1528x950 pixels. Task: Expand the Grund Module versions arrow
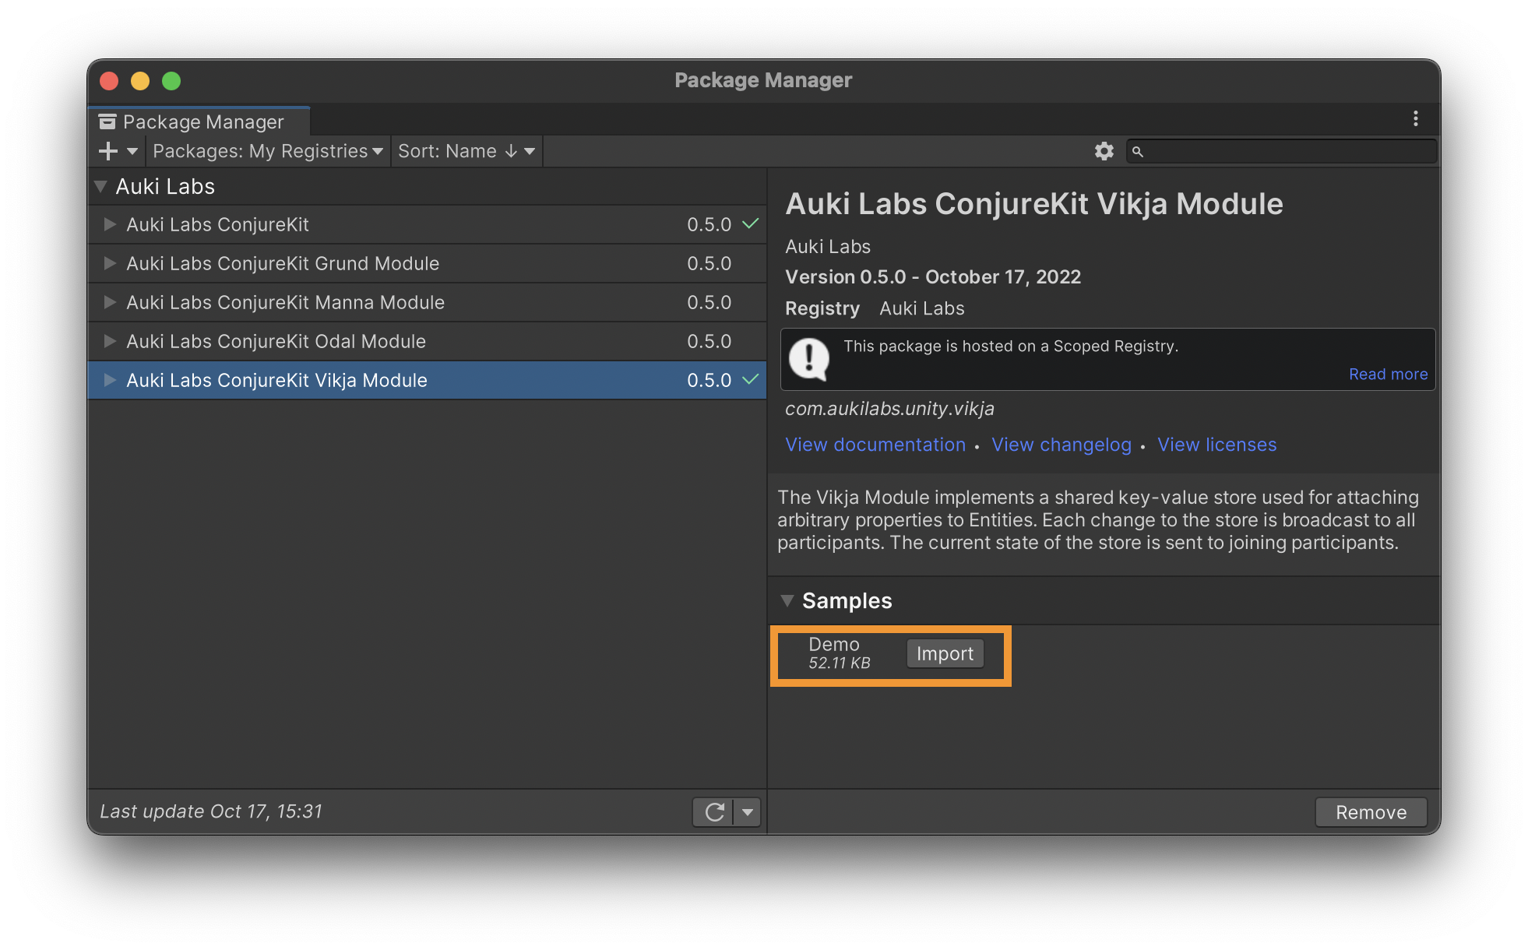(110, 263)
